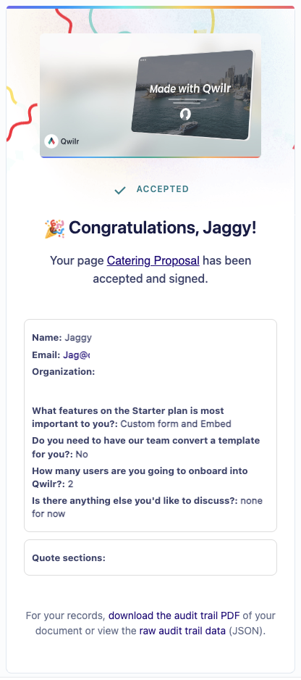Download the audit trail PDF
This screenshot has width=301, height=680.
(x=174, y=615)
